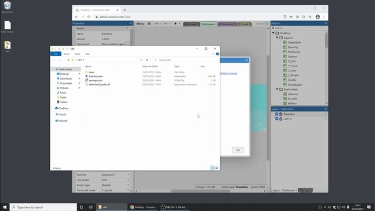
Task: Open the preview options dropdown beside play
Action: (x=179, y=23)
